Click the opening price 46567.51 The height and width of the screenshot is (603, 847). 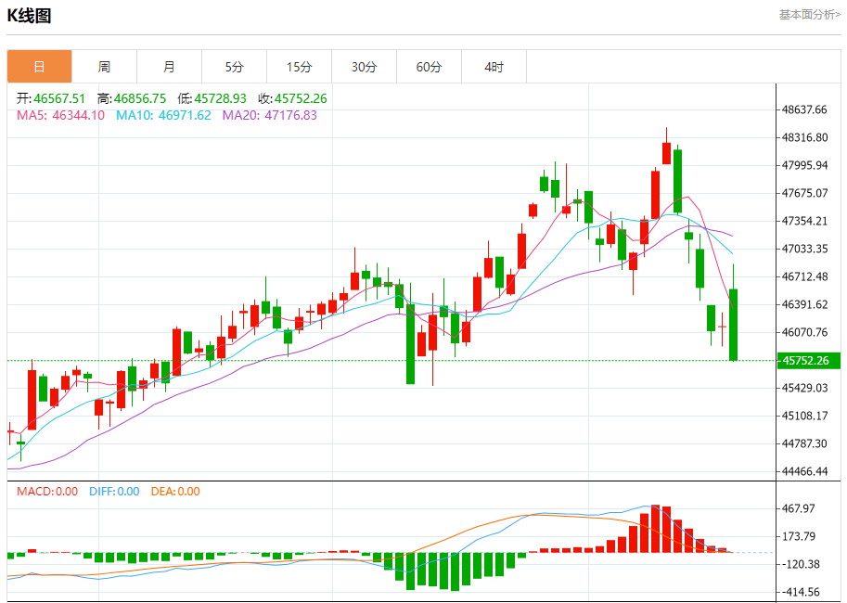[59, 98]
